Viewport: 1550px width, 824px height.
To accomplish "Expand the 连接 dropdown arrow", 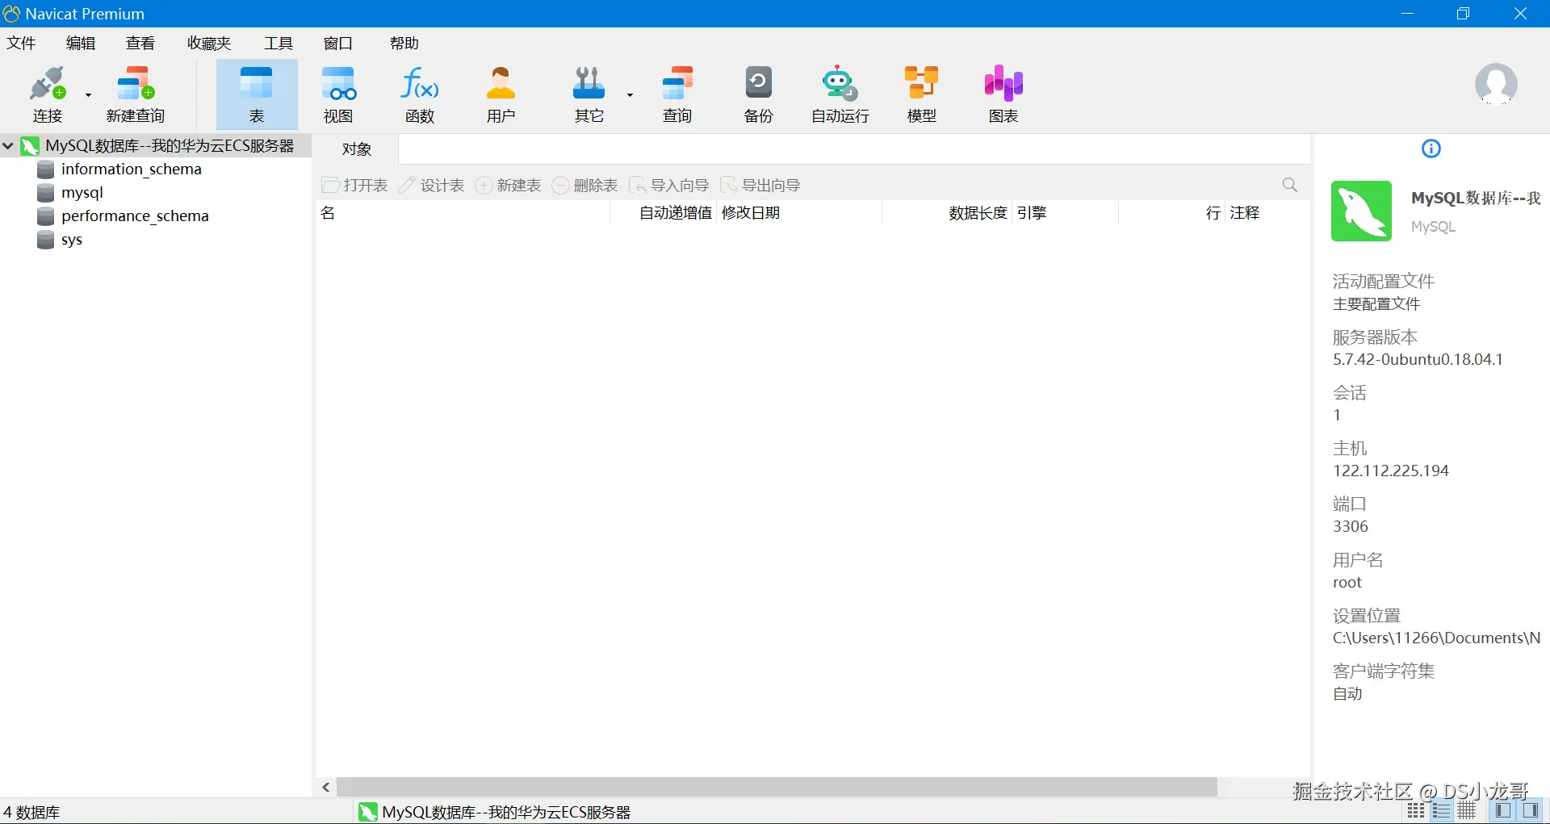I will (x=88, y=94).
